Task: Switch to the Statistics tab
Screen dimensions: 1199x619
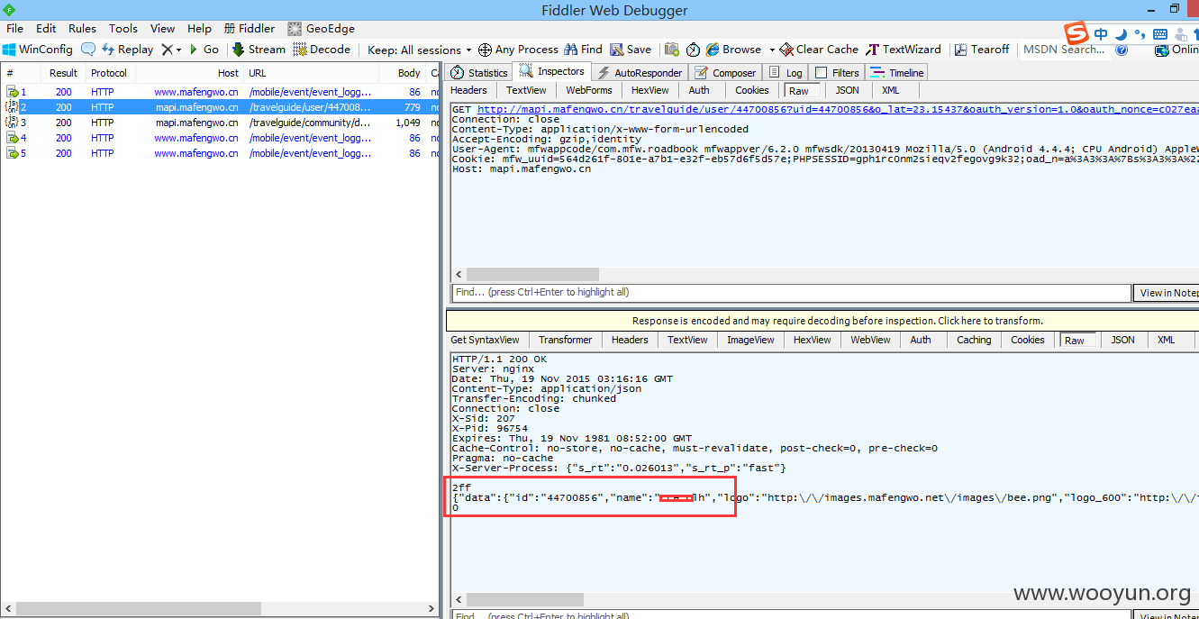Action: (480, 73)
